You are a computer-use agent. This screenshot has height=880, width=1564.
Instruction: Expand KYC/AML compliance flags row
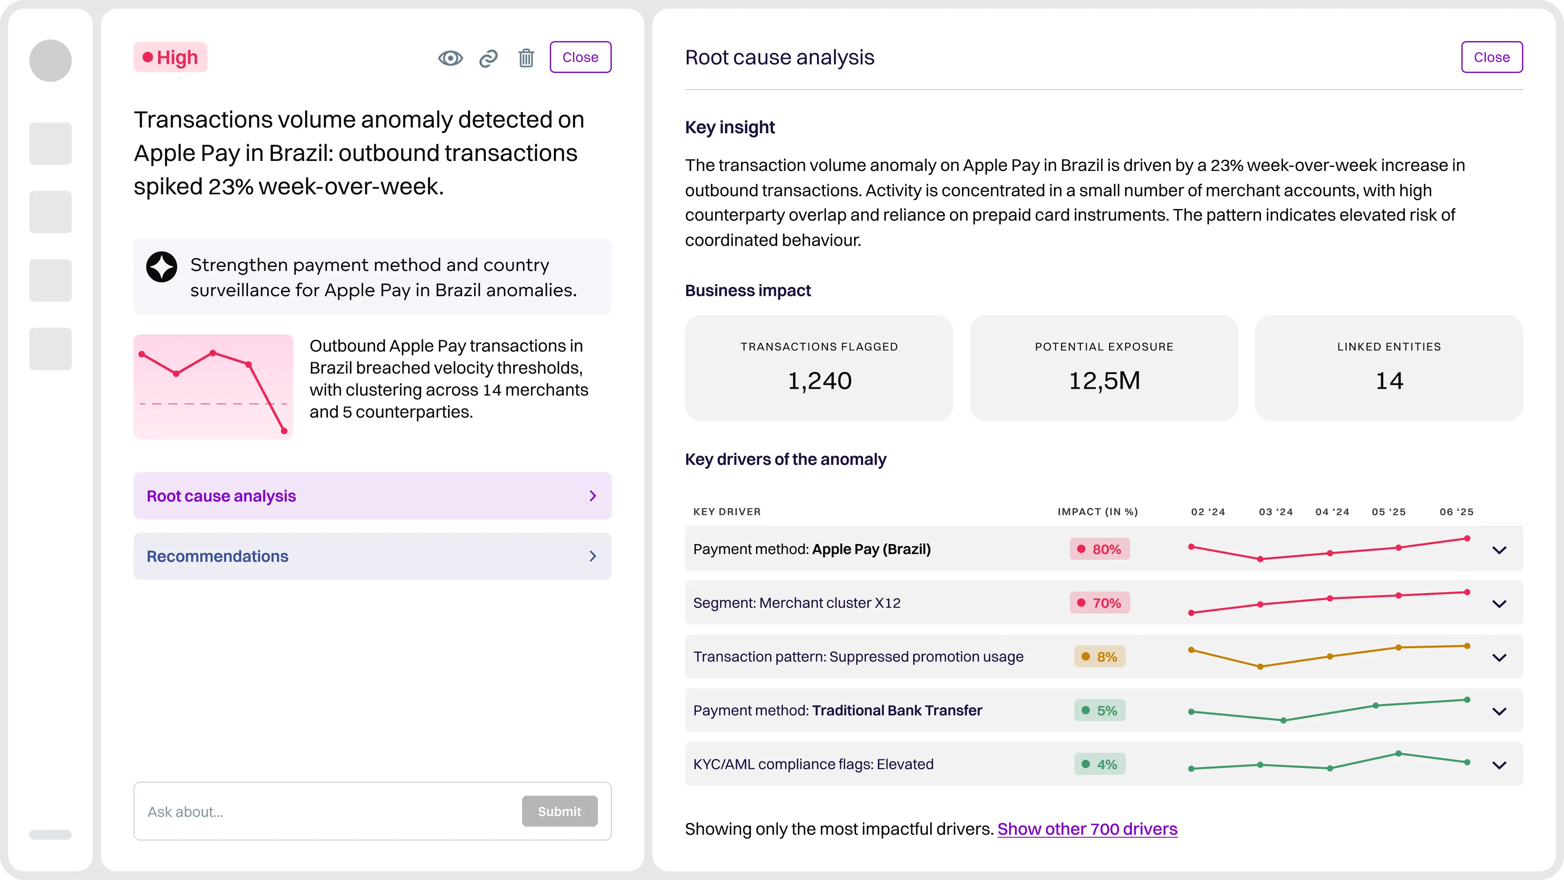coord(1499,765)
